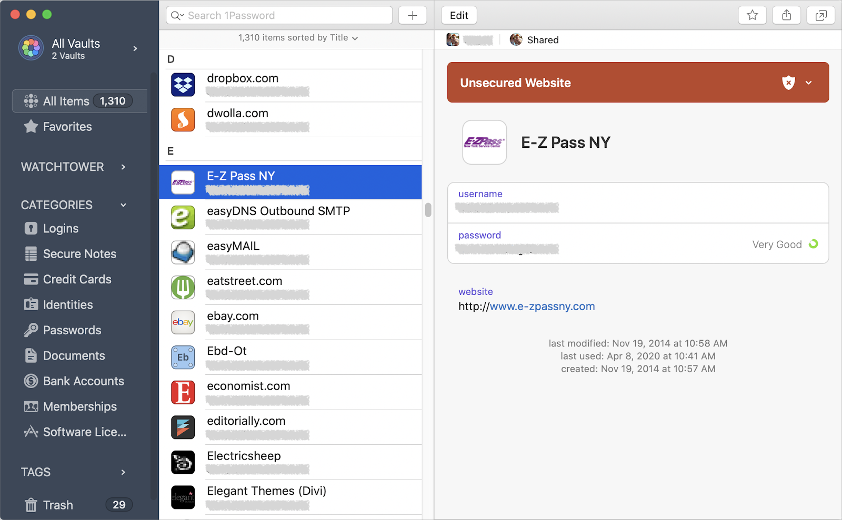Select the E-Z Pass NY list row

290,182
